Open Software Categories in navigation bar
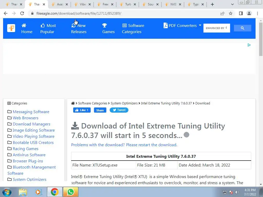 coord(133,28)
